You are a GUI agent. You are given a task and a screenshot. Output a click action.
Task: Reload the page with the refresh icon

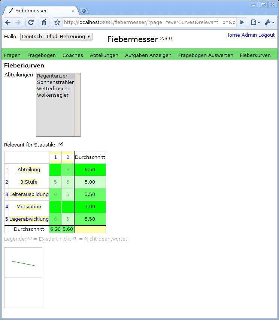pyautogui.click(x=31, y=22)
